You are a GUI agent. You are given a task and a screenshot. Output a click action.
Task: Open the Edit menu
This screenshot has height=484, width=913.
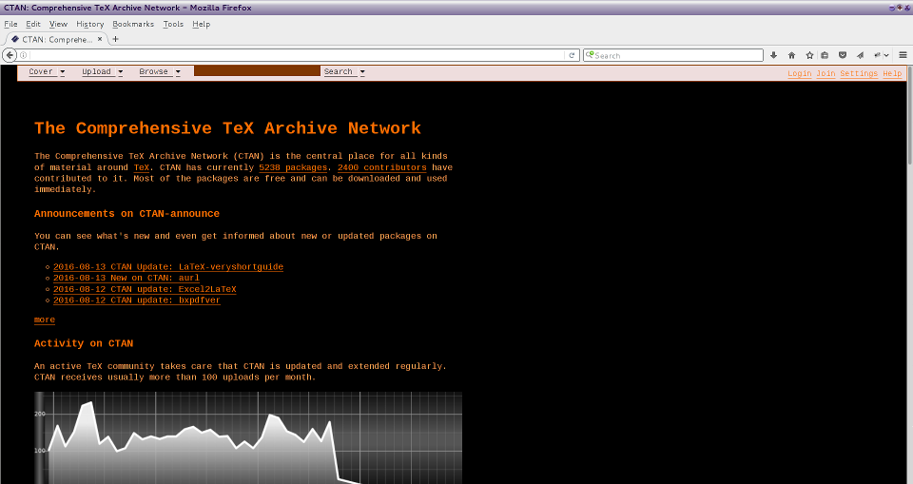pos(33,24)
